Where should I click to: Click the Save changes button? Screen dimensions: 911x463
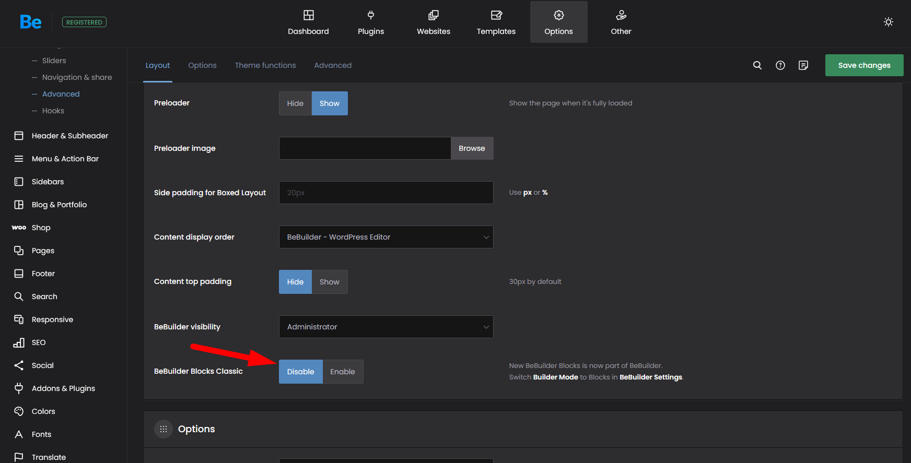(x=864, y=65)
